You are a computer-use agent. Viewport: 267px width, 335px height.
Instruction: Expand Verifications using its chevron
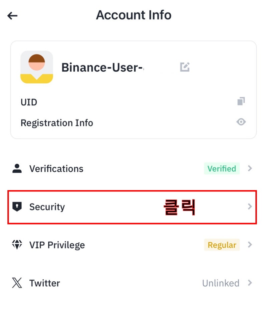click(250, 168)
